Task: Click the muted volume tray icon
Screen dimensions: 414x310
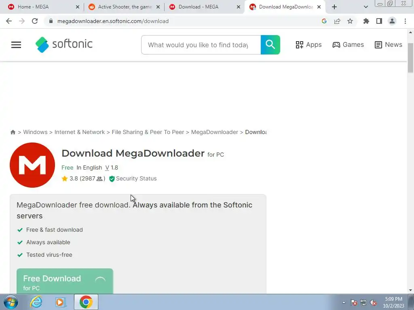Action: coord(373,302)
